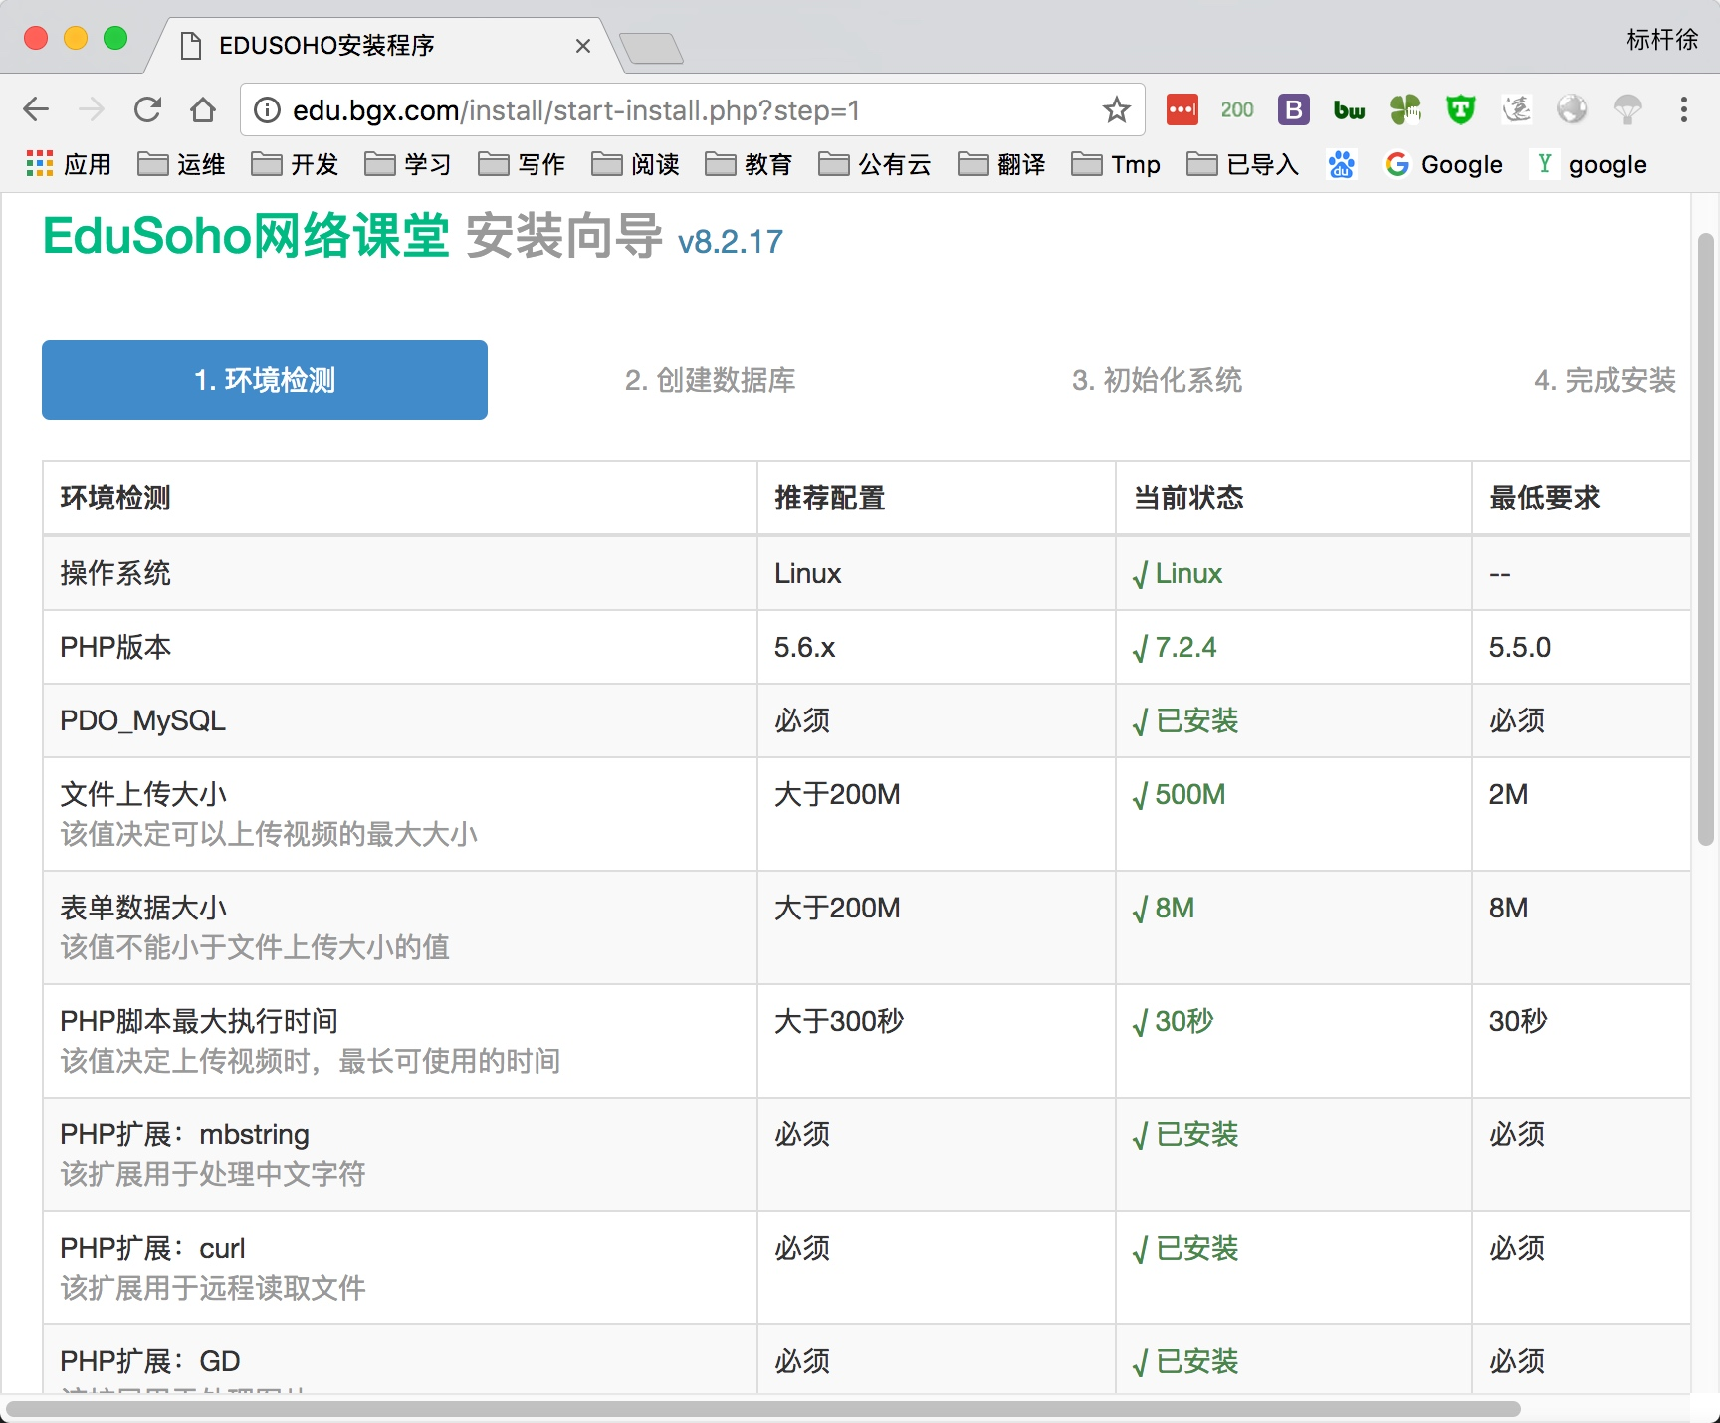Click the PHP扩展：GD row label
This screenshot has width=1720, height=1423.
coord(150,1361)
